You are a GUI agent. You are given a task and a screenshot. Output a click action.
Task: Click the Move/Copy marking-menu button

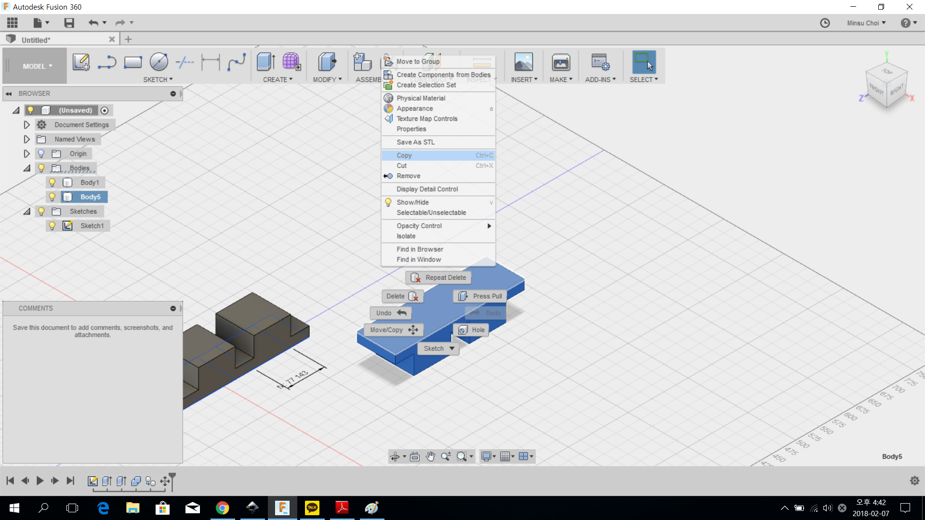(394, 330)
